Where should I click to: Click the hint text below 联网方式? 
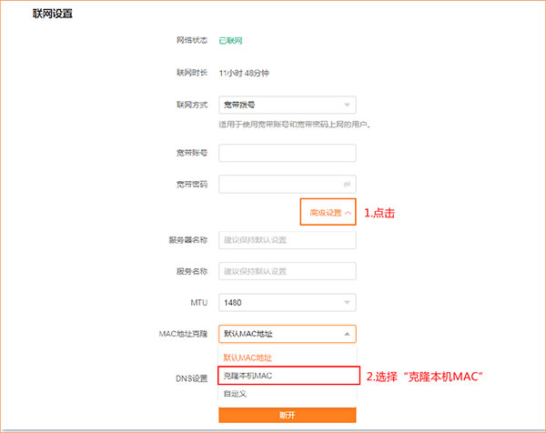click(294, 124)
